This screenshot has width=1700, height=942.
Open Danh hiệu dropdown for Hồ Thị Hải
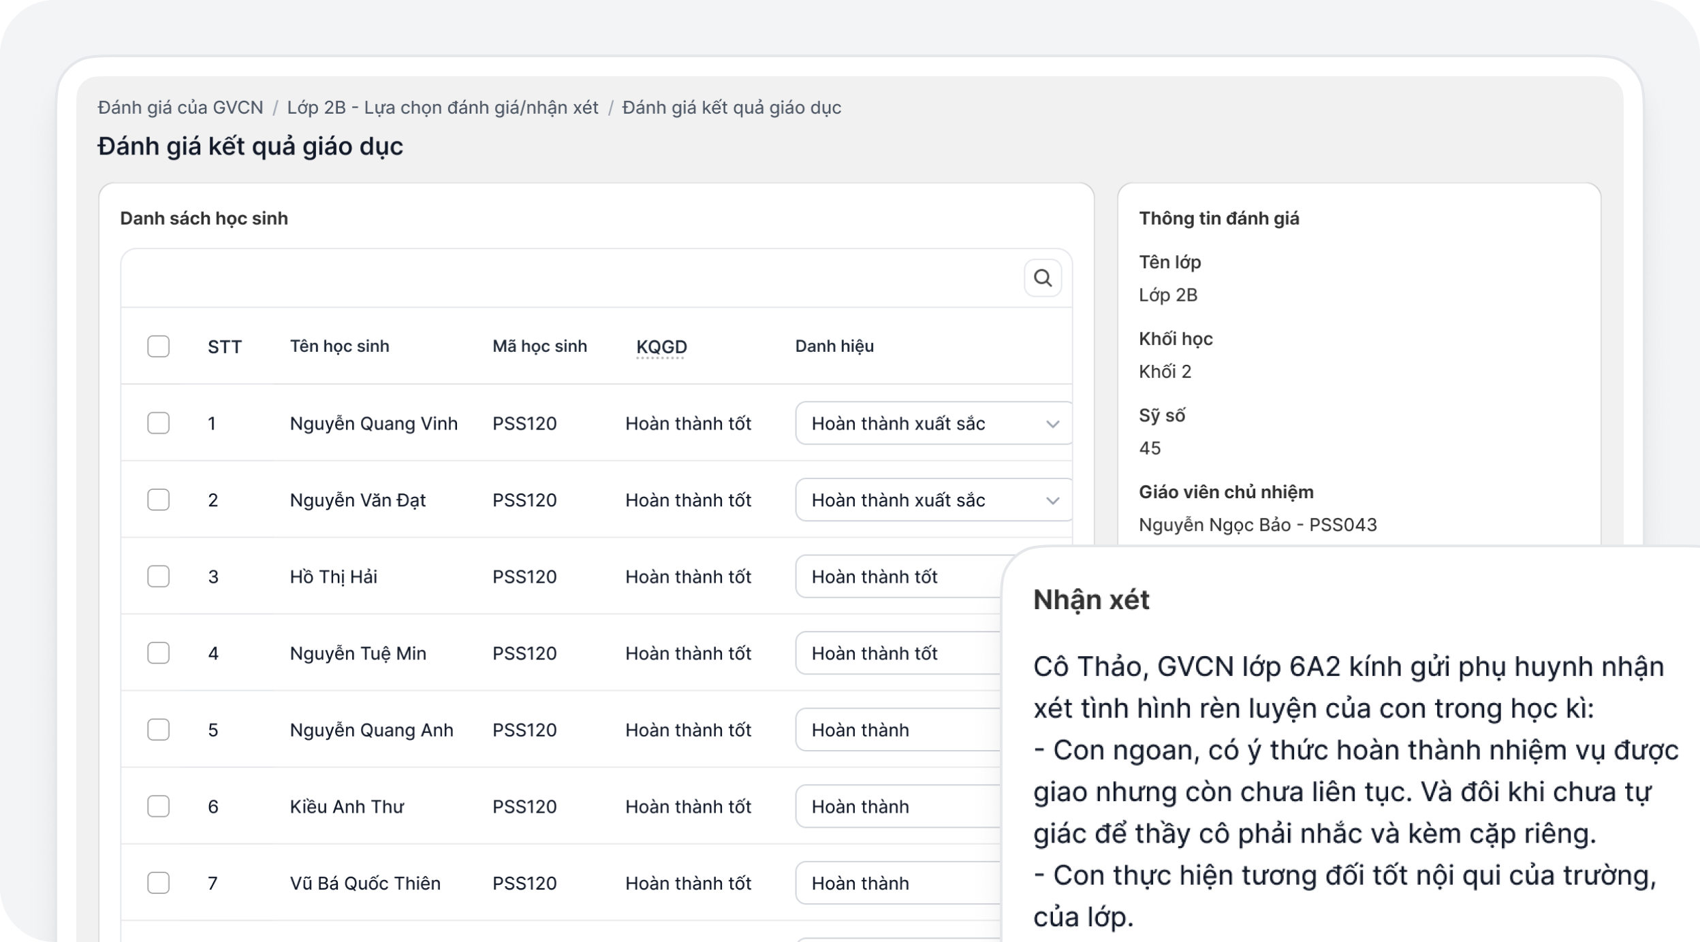tap(898, 576)
